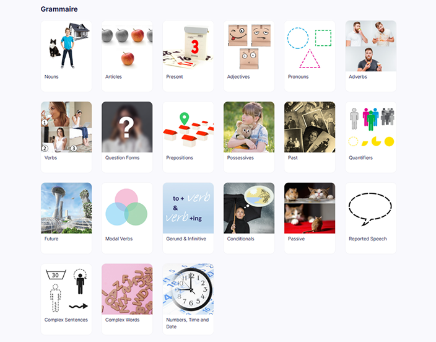The width and height of the screenshot is (436, 342).
Task: Click the Conditionals umbrella card
Action: [x=249, y=218]
